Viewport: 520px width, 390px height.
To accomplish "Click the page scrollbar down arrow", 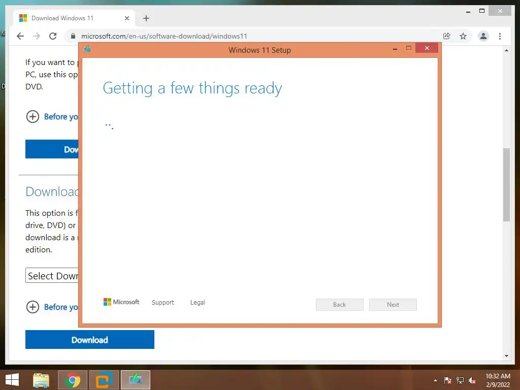I will (x=506, y=356).
